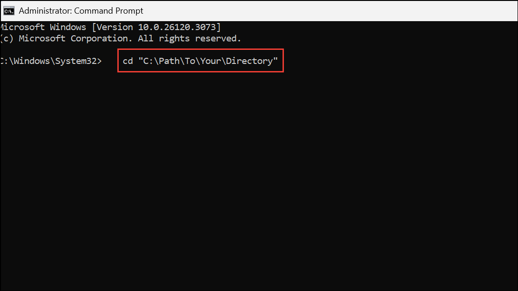Click the 'All rights reserved.' text
Image resolution: width=518 pixels, height=291 pixels.
point(189,39)
